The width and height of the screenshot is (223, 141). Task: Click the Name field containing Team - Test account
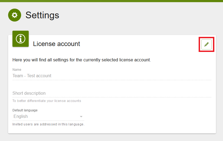pyautogui.click(x=112, y=76)
